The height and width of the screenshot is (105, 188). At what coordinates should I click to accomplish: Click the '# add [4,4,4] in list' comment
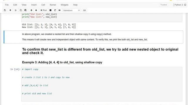click(x=35, y=85)
